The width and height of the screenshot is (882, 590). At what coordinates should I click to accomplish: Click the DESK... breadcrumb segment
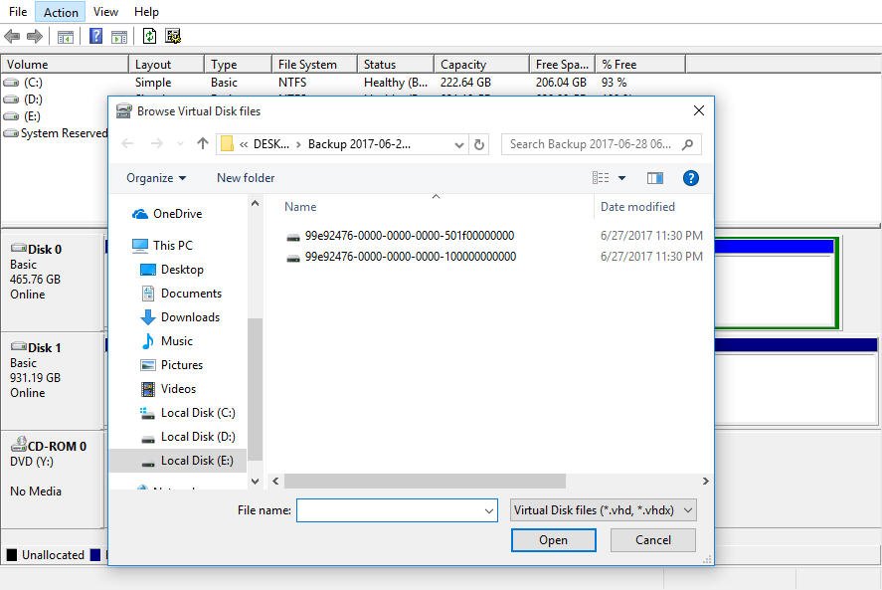point(271,144)
